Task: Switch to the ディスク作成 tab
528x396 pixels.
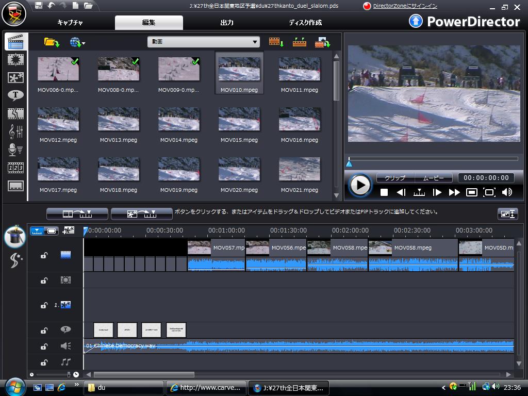Action: tap(305, 23)
